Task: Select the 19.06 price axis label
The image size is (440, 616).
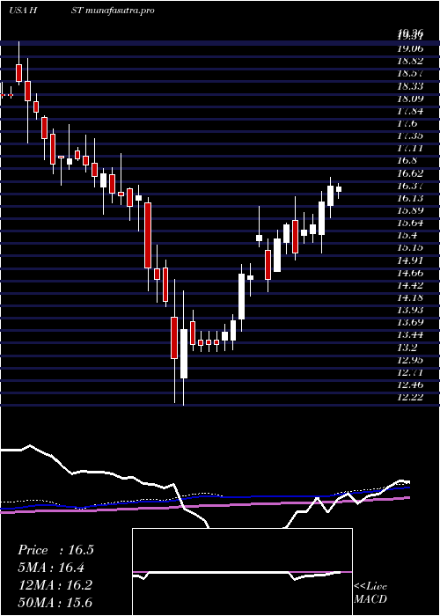Action: coord(410,48)
